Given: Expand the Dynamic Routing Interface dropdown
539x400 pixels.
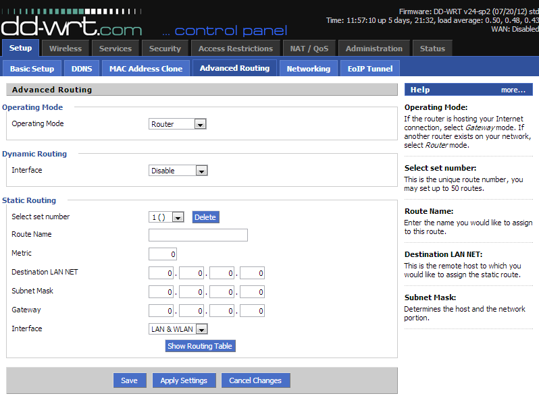Looking at the screenshot, I should pyautogui.click(x=178, y=171).
